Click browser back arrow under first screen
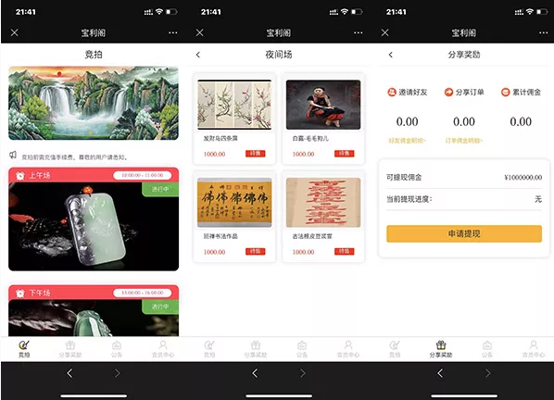The image size is (554, 400). (69, 373)
